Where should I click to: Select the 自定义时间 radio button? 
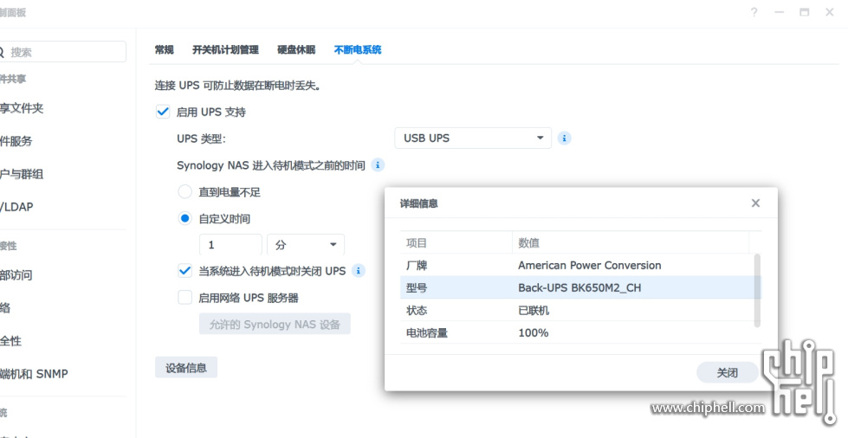coord(185,218)
